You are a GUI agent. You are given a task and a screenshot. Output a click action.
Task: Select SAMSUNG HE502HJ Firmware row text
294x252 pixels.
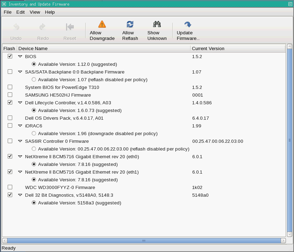(58, 95)
